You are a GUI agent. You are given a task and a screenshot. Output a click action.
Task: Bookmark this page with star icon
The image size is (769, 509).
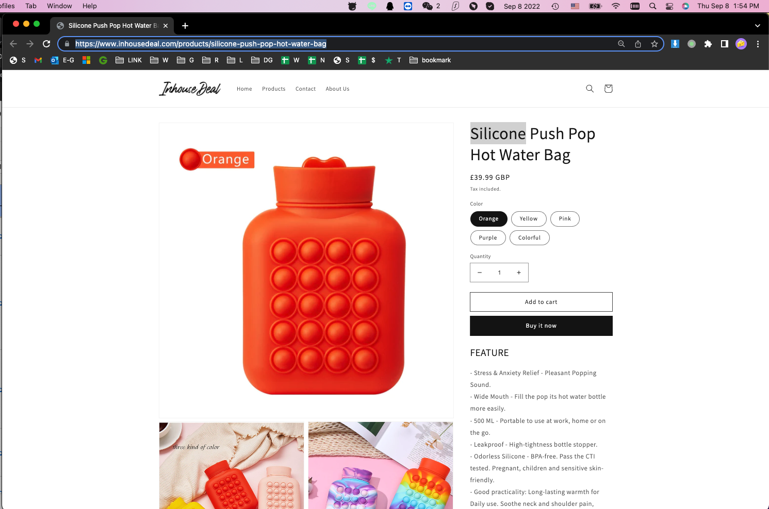click(655, 44)
